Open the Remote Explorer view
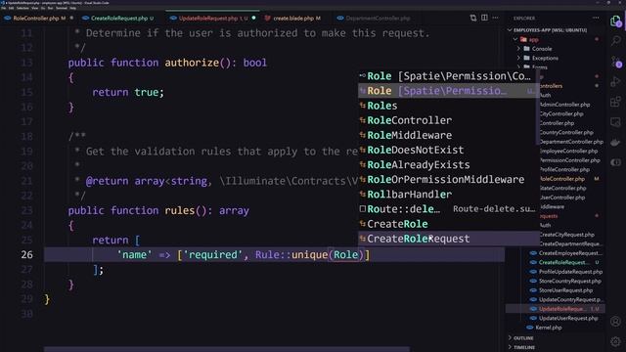This screenshot has height=352, width=626. (615, 122)
